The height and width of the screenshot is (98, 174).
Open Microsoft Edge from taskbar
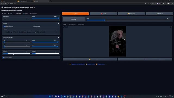click(x=62, y=96)
